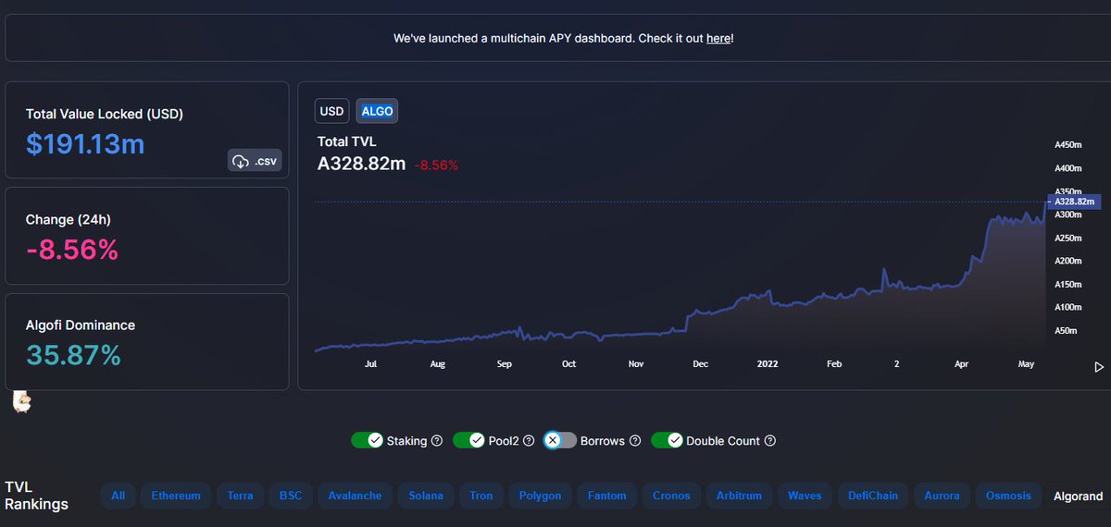
Task: Click the Dec label on the time axis
Action: (x=701, y=364)
